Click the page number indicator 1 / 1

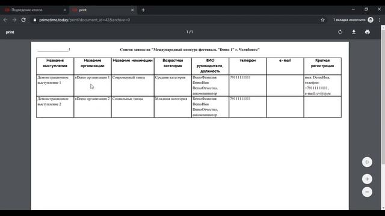189,32
